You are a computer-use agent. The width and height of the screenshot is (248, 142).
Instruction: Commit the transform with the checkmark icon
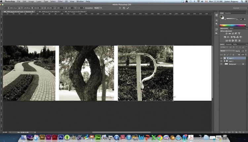click(x=128, y=8)
